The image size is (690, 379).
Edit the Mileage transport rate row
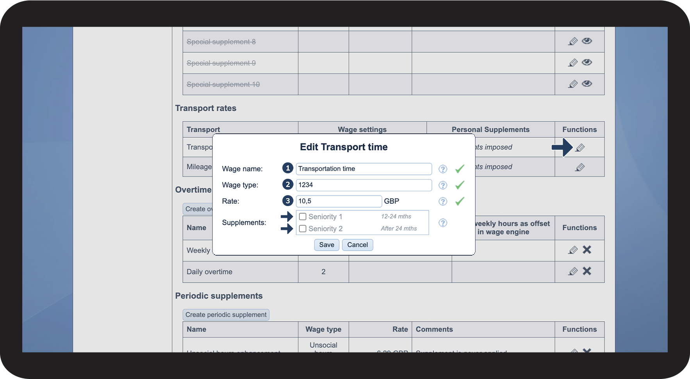coord(580,167)
